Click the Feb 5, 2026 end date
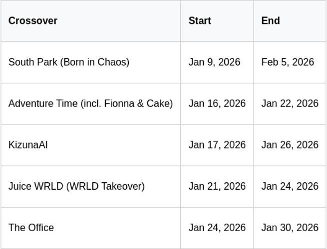The height and width of the screenshot is (249, 327). [x=288, y=62]
